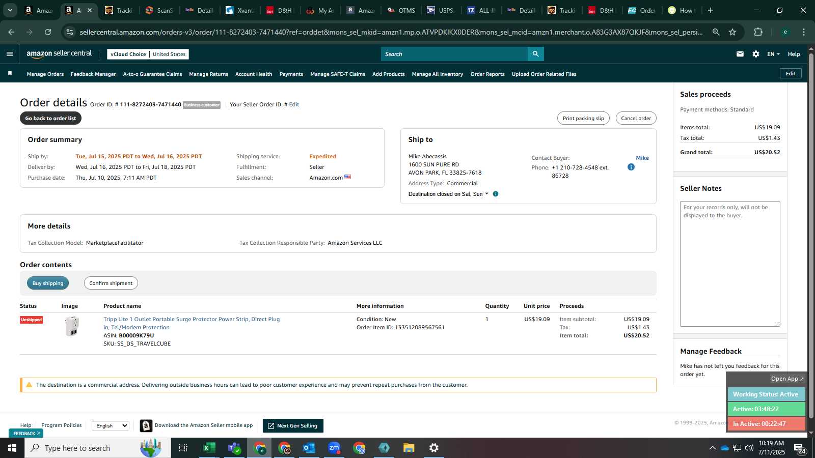This screenshot has height=458, width=815.
Task: Open the Task View icon
Action: tap(183, 448)
